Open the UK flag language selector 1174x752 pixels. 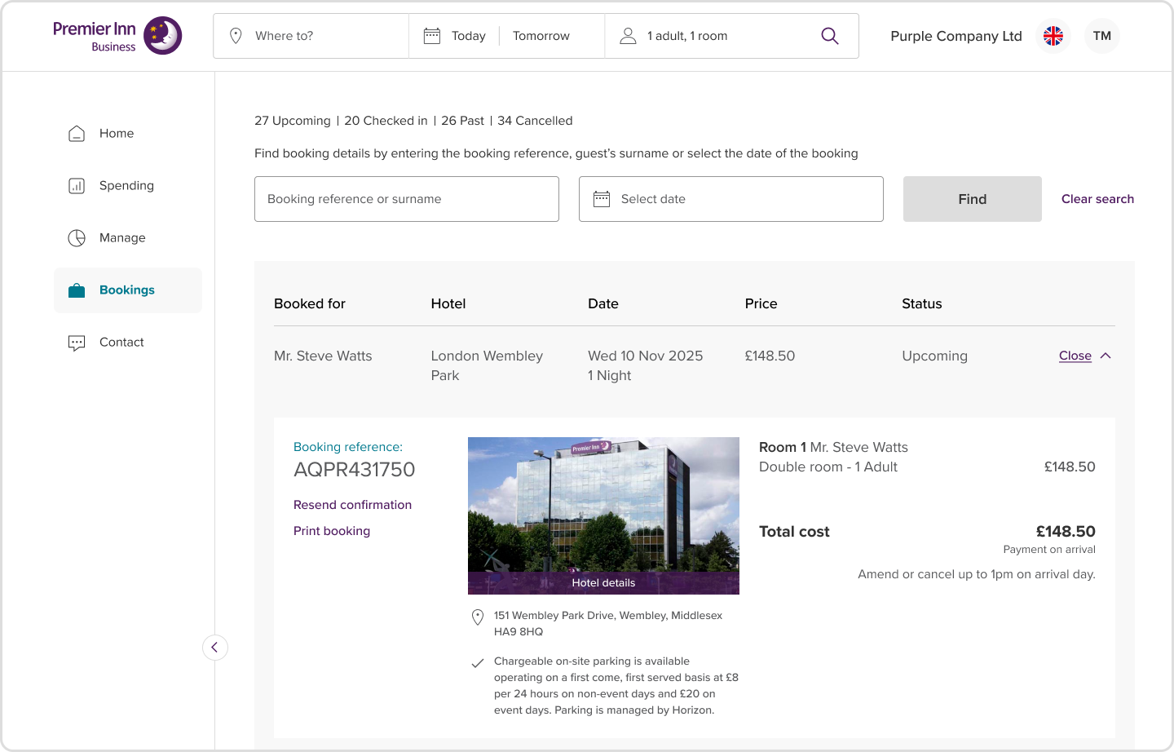click(1053, 36)
